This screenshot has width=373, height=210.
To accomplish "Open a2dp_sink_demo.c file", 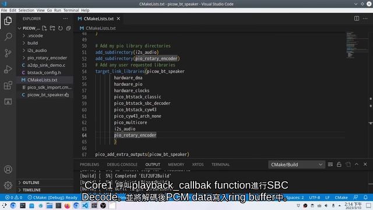I will point(45,65).
